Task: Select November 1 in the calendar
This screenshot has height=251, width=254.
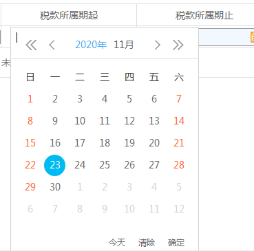Action: 30,99
